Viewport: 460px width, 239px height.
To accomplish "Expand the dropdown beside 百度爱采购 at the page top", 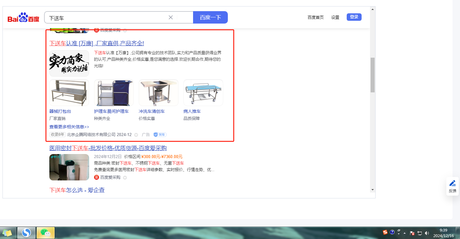I will click(125, 30).
